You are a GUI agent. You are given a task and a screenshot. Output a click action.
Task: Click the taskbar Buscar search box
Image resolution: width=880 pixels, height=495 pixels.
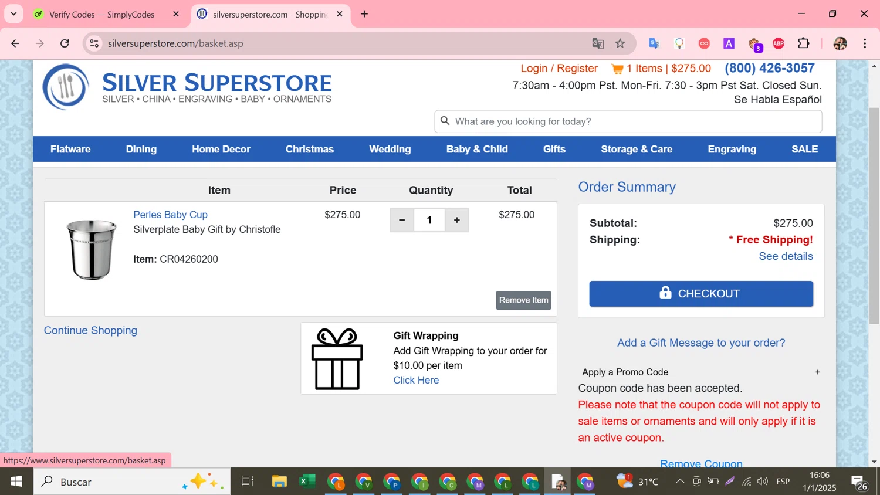coord(133,482)
